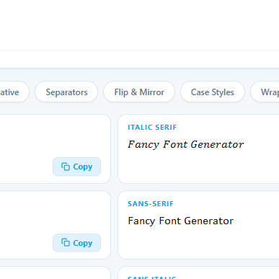Switch to Case Styles tab

pyautogui.click(x=213, y=92)
